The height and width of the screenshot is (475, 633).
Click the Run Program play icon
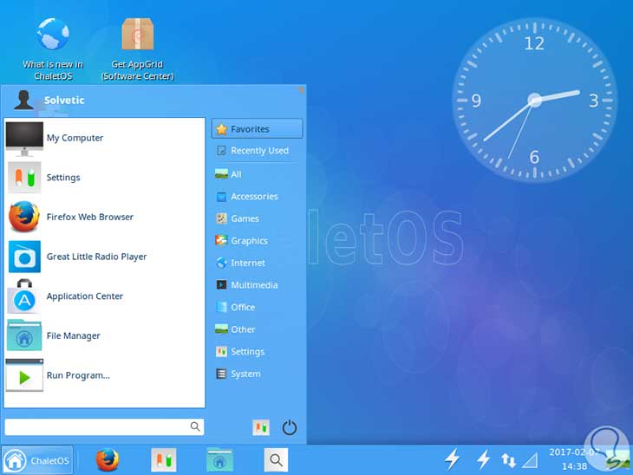point(24,375)
